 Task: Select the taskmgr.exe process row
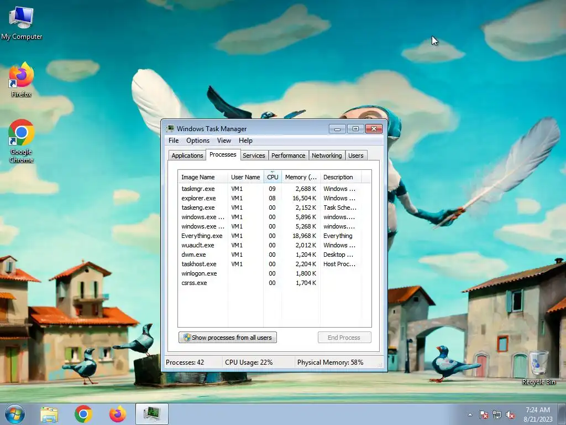(x=274, y=189)
